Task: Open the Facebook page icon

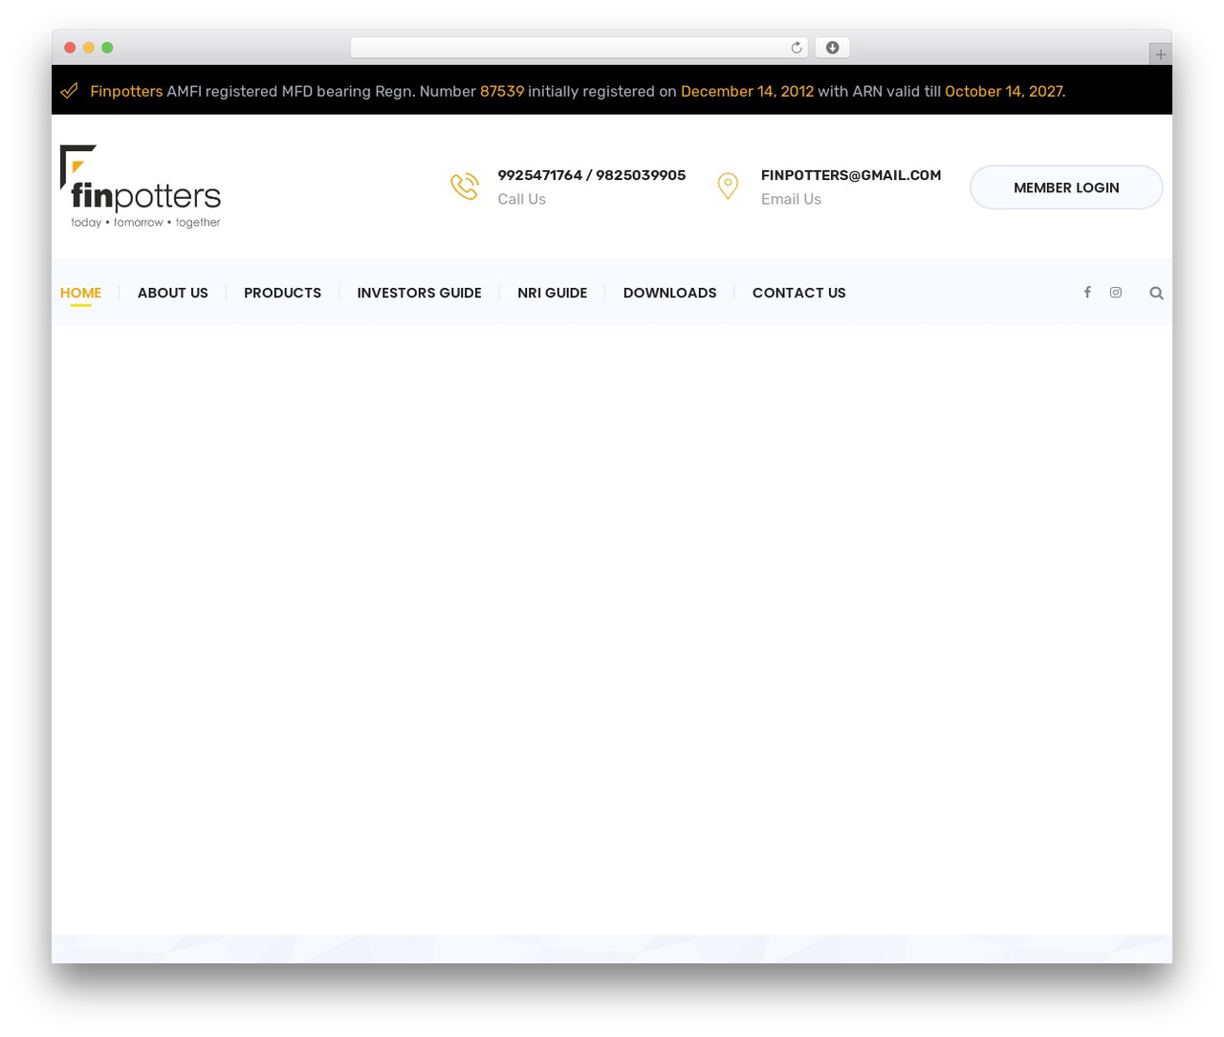Action: (x=1087, y=293)
